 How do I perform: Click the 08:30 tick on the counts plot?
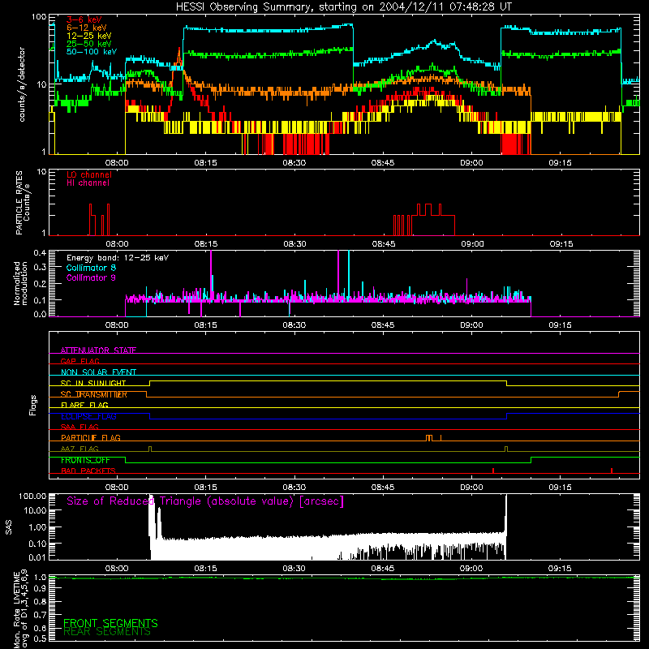pos(294,163)
